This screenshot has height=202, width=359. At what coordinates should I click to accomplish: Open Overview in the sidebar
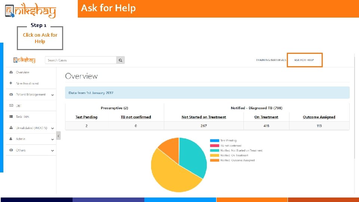[22, 72]
